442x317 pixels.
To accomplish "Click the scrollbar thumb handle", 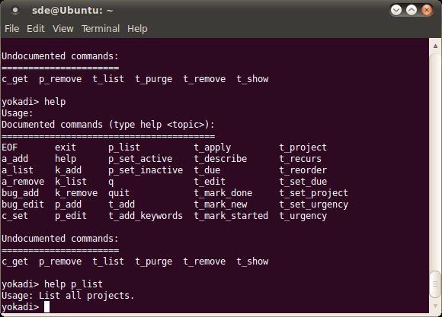I will (435, 284).
